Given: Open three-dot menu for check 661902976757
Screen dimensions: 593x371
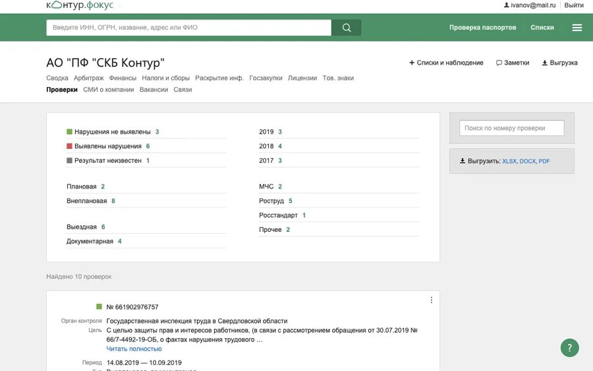Looking at the screenshot, I should click(431, 300).
